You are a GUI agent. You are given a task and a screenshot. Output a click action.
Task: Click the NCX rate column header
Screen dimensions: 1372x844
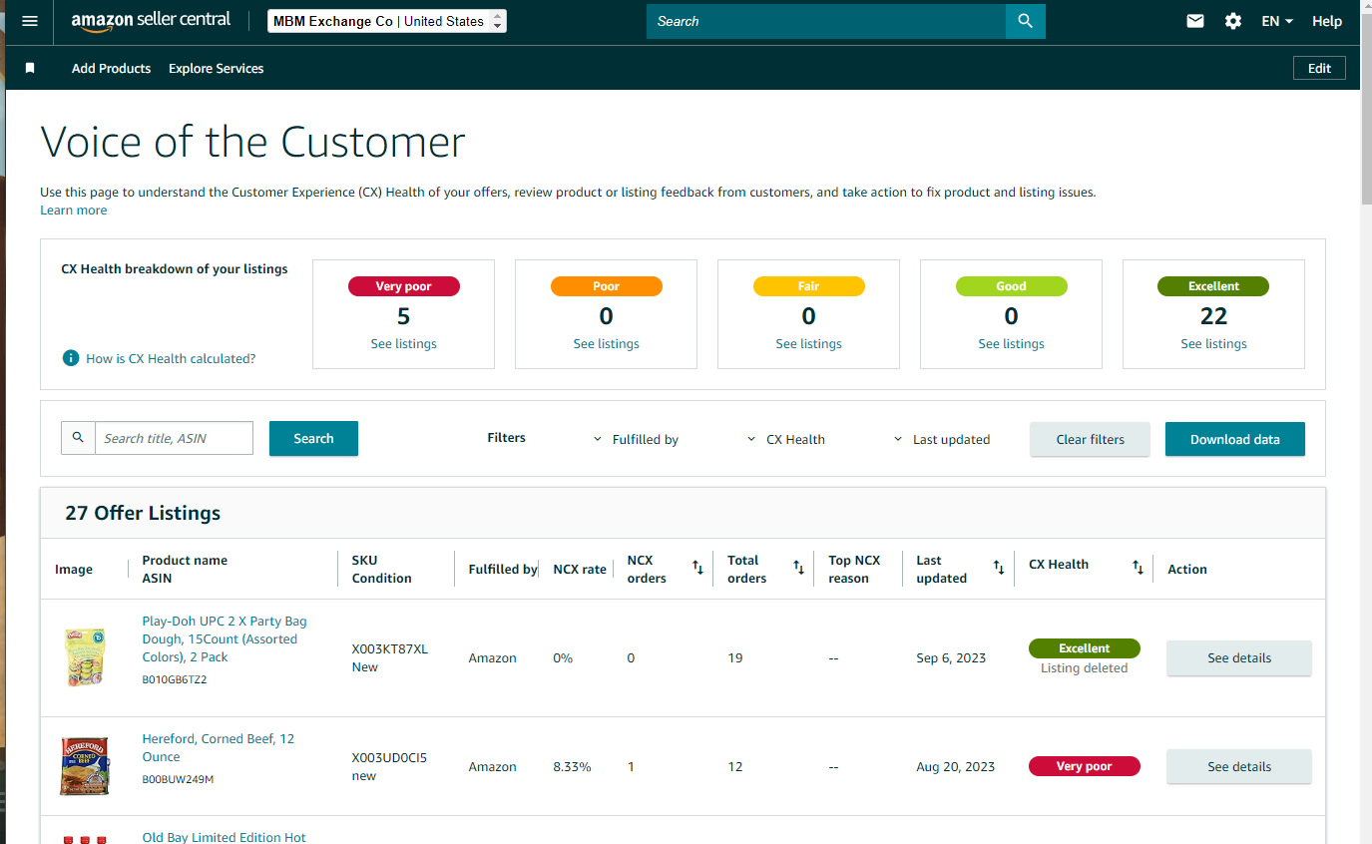(580, 569)
